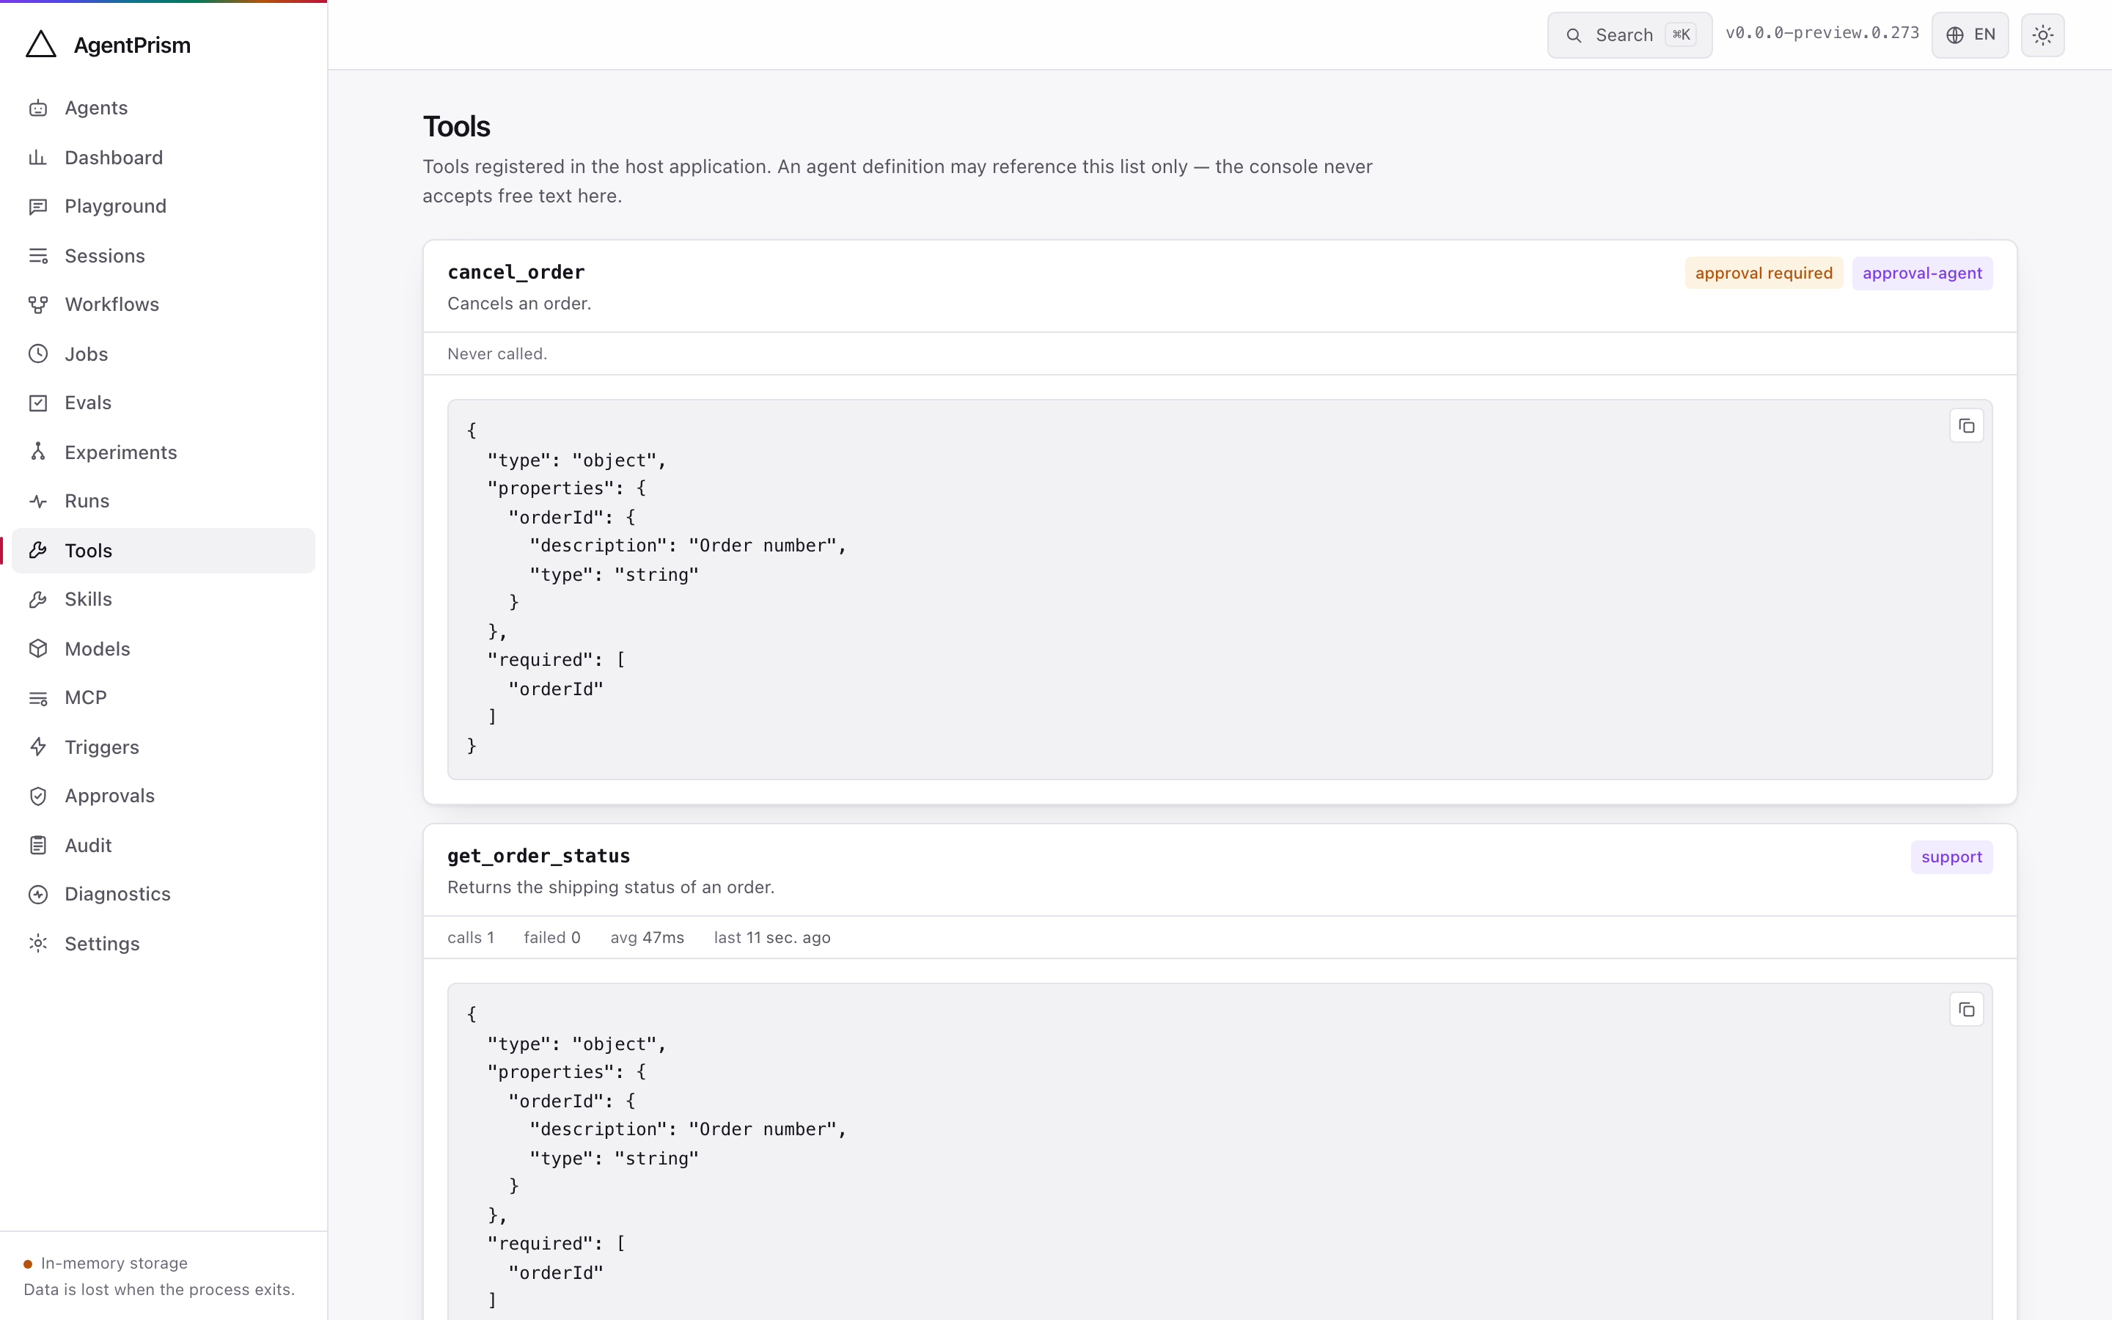Click the get_order_status tool name
Image resolution: width=2112 pixels, height=1320 pixels.
538,857
